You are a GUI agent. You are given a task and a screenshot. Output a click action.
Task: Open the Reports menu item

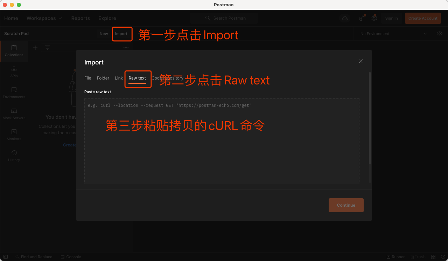point(80,18)
